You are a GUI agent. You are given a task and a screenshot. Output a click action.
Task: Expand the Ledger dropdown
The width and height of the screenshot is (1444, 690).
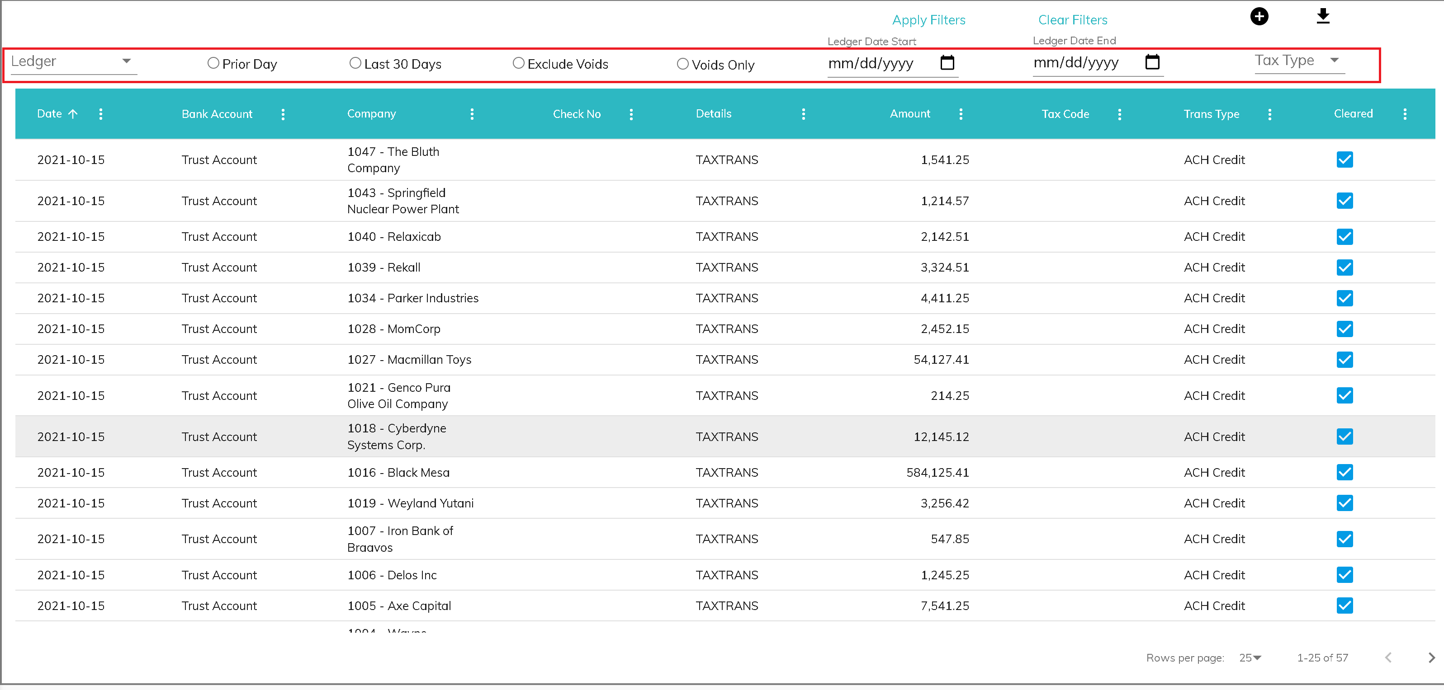(x=73, y=61)
